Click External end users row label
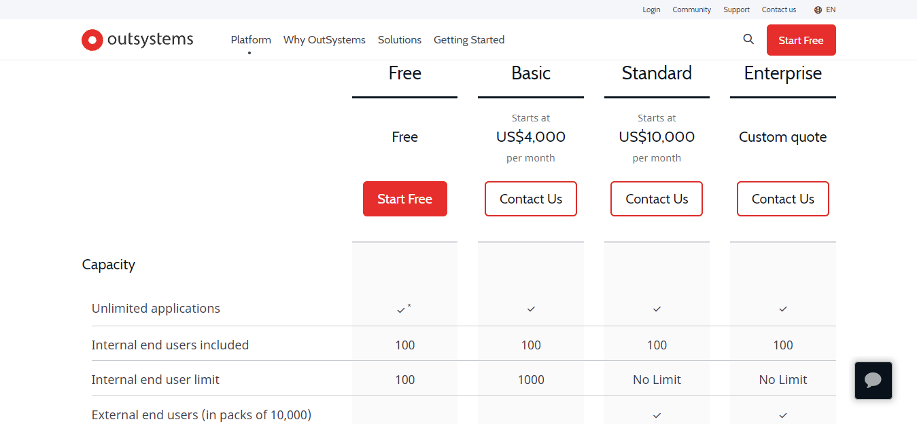Image resolution: width=917 pixels, height=424 pixels. point(201,415)
